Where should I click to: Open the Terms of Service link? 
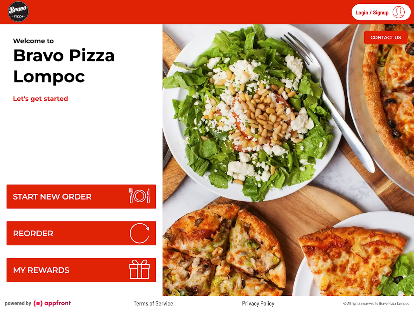tap(153, 303)
